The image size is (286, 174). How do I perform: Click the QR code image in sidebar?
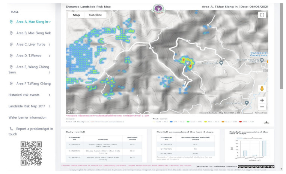click(x=31, y=153)
